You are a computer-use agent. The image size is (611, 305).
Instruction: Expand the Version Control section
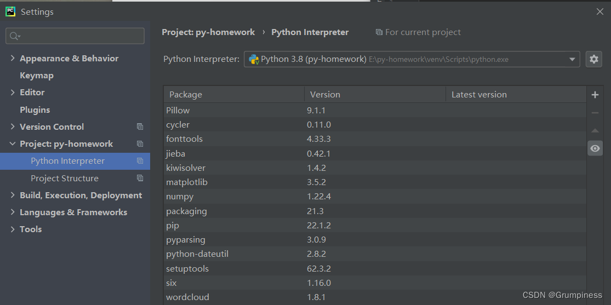point(13,126)
